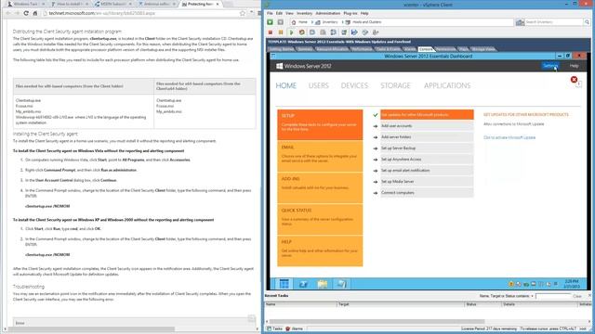Screen dimensions: 595x334
Task: Switch to the Console tab
Action: pyautogui.click(x=426, y=49)
